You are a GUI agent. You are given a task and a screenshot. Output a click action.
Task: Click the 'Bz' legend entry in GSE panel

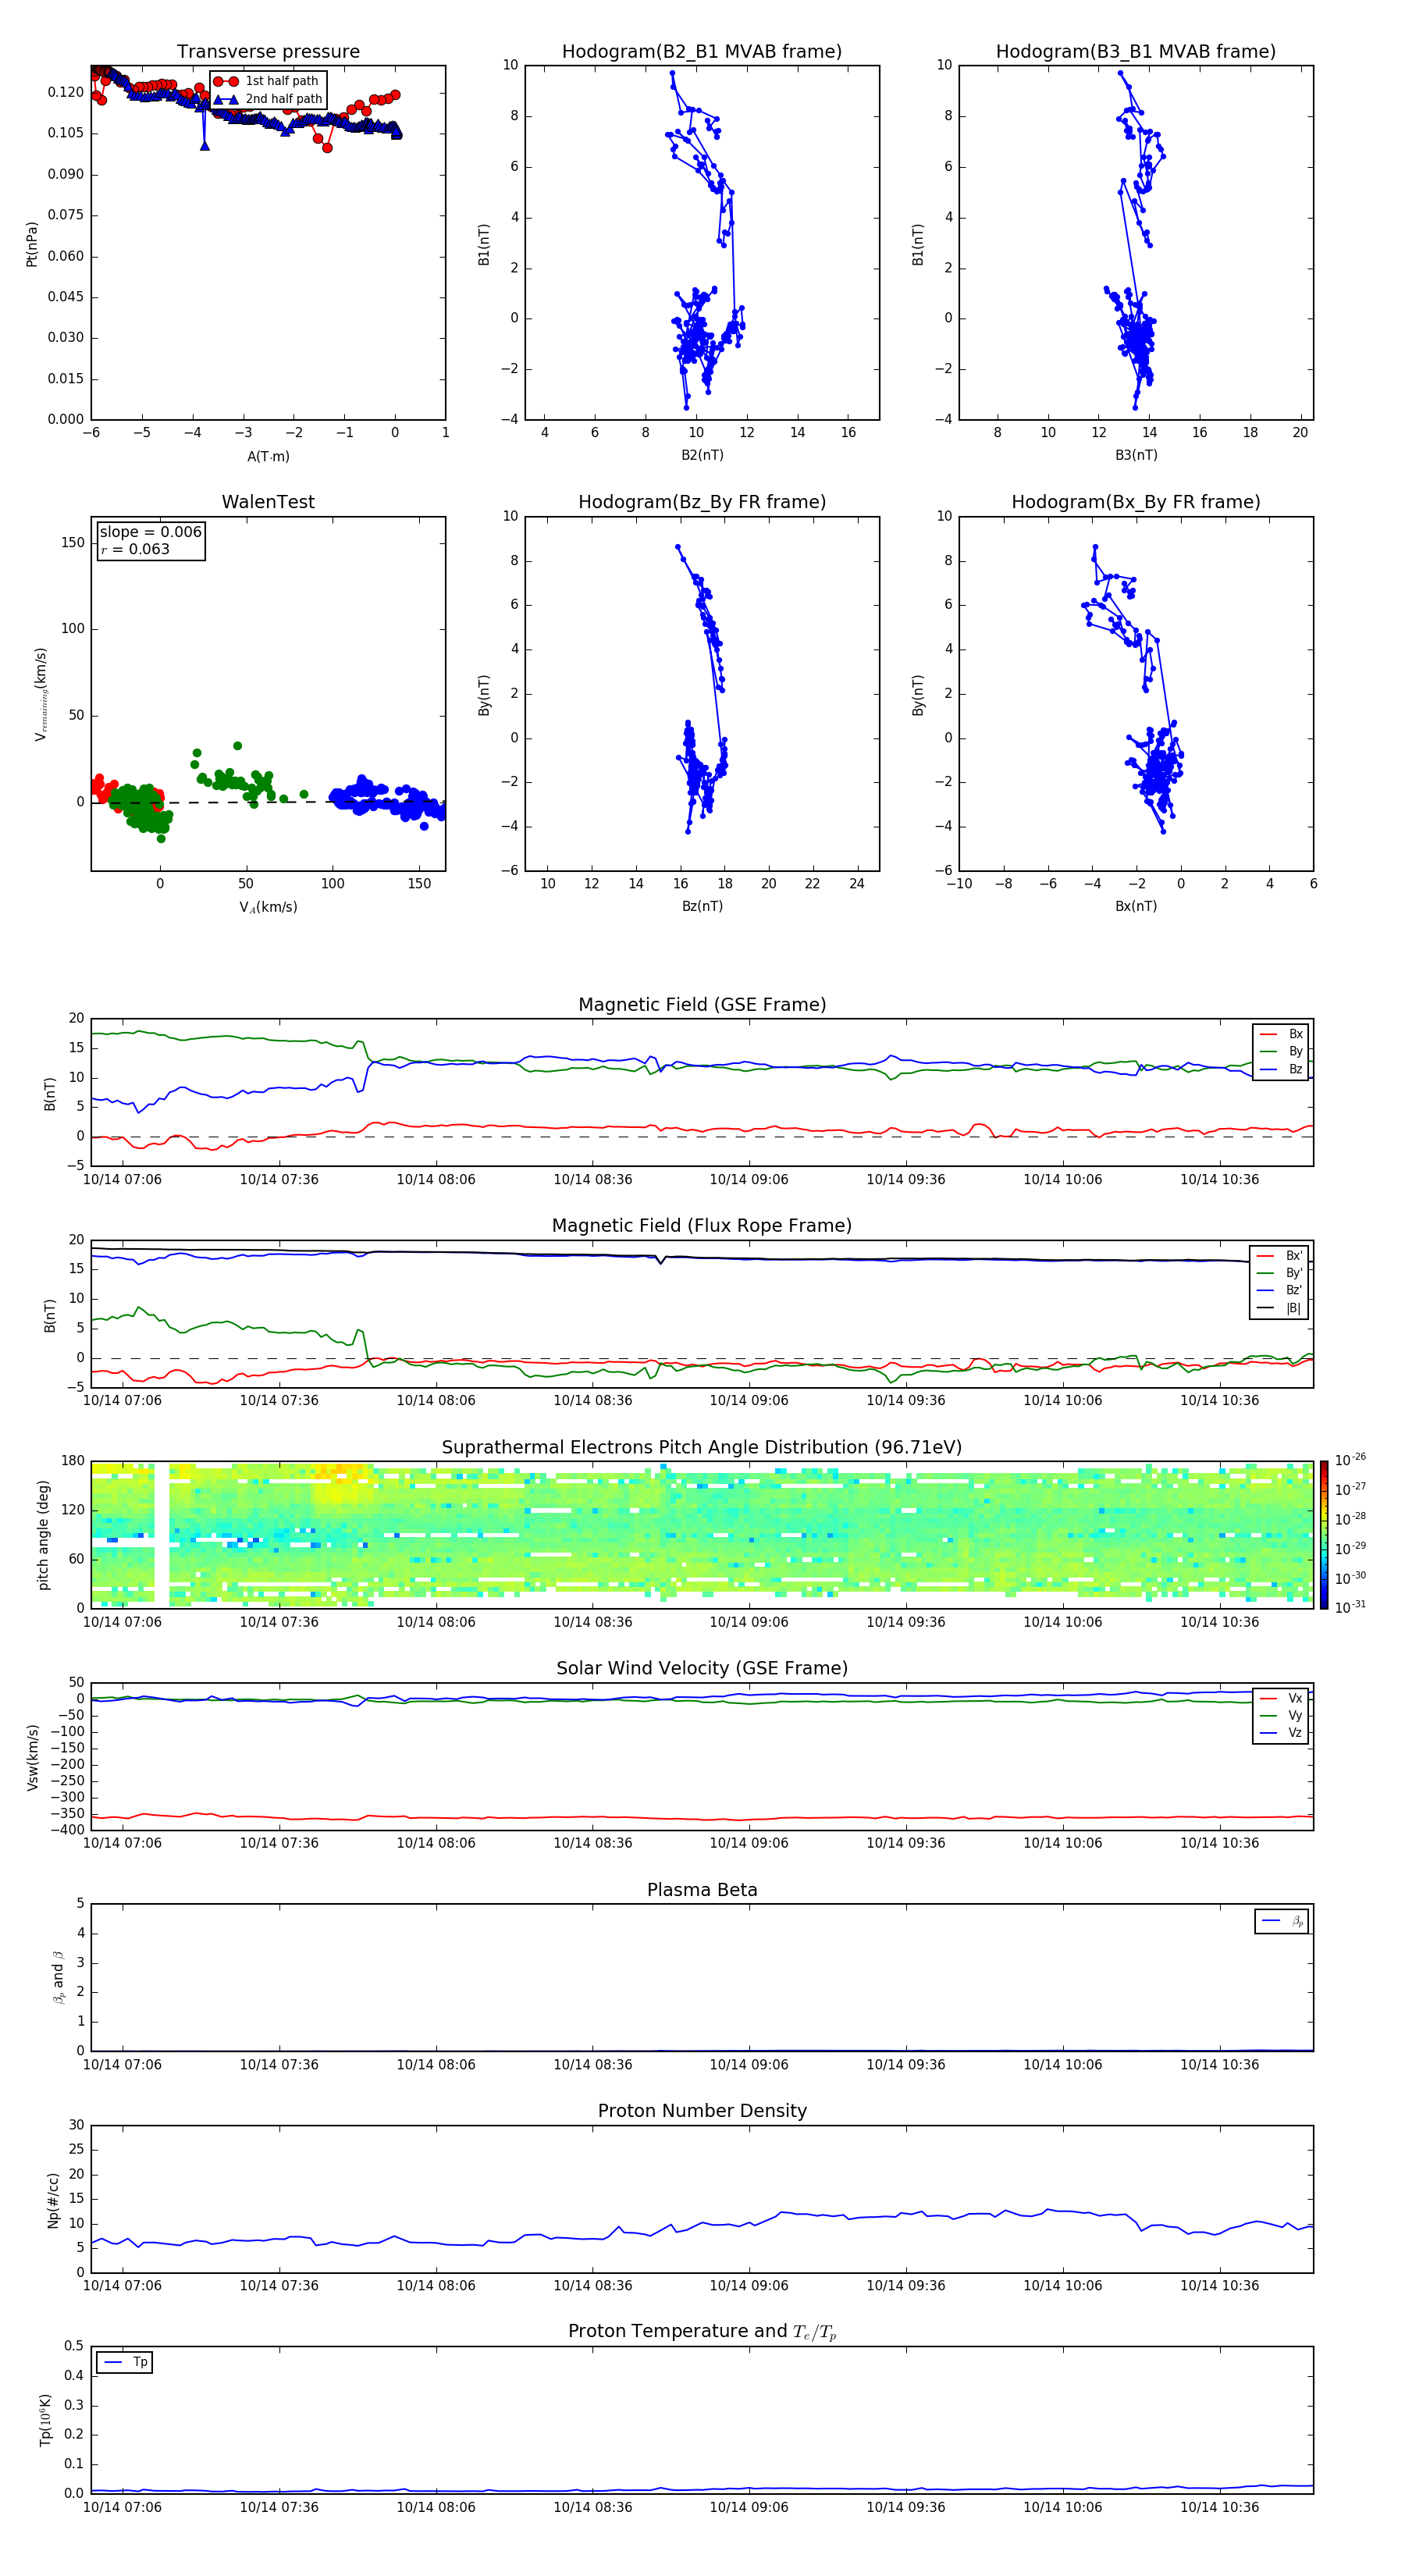point(1281,1069)
